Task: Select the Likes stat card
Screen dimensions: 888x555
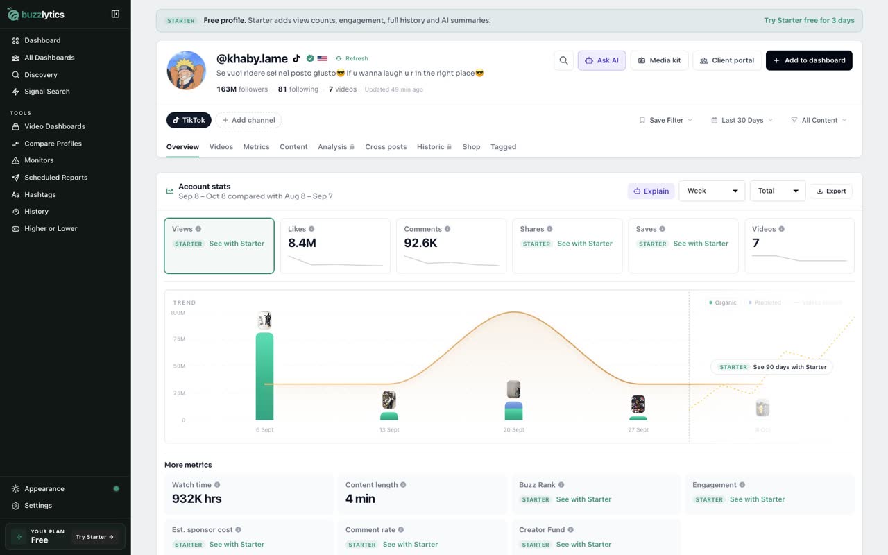Action: click(x=335, y=246)
